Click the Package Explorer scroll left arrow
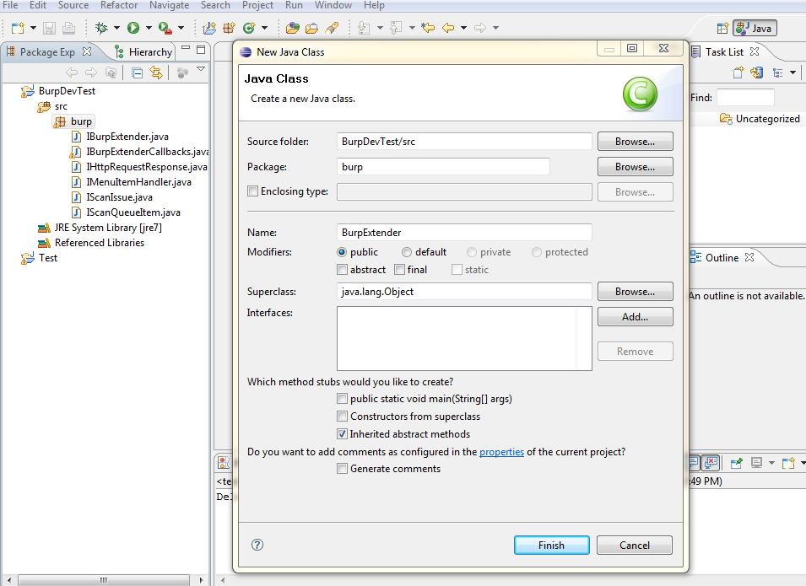 (8, 580)
